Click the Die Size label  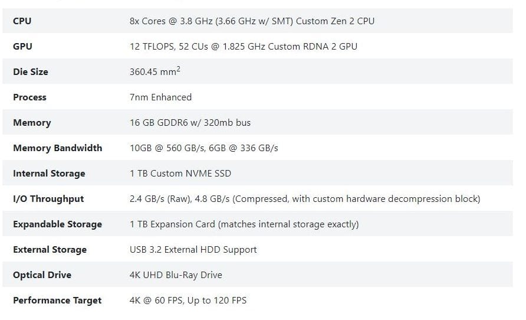pyautogui.click(x=31, y=72)
